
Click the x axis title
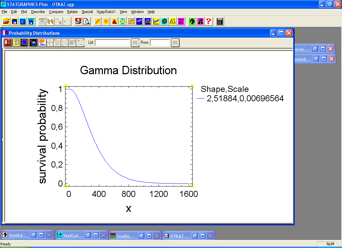(x=129, y=209)
